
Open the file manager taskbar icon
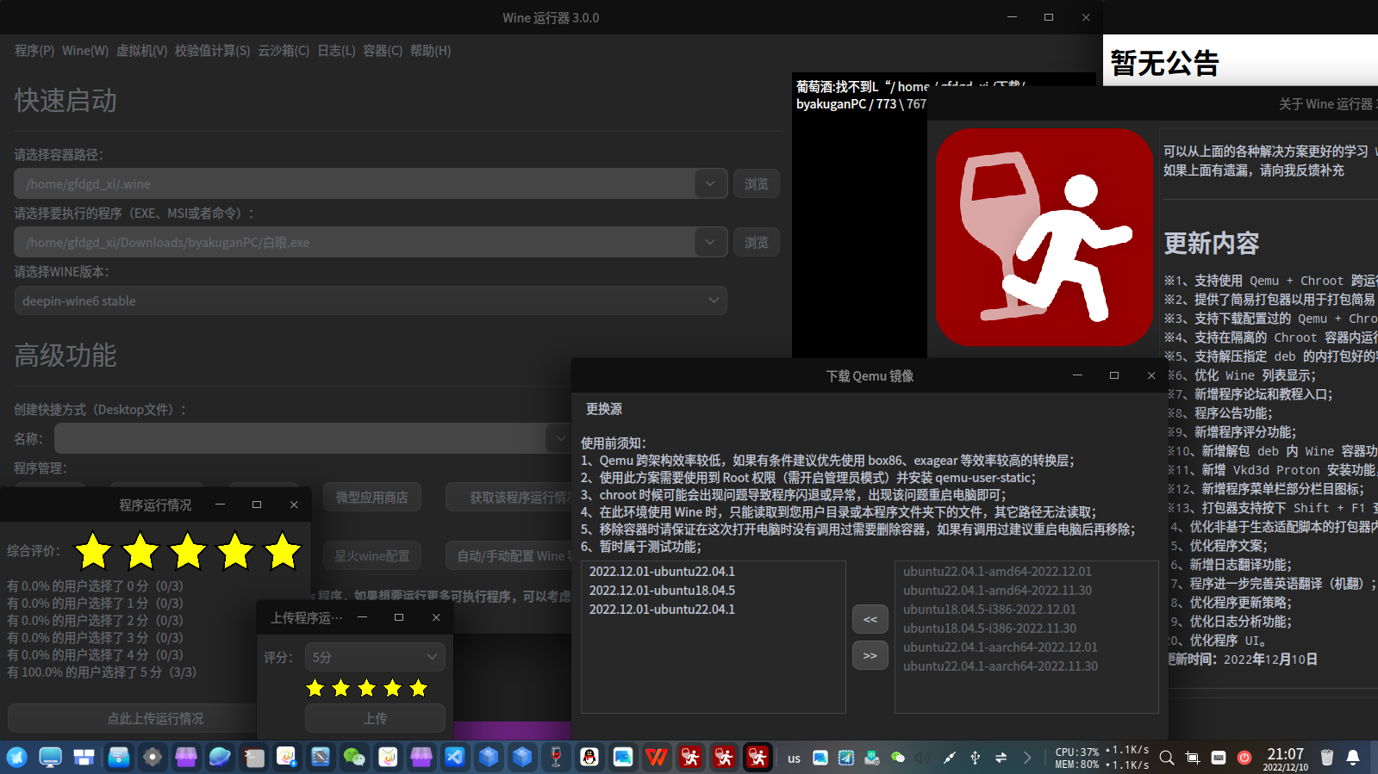(x=118, y=758)
